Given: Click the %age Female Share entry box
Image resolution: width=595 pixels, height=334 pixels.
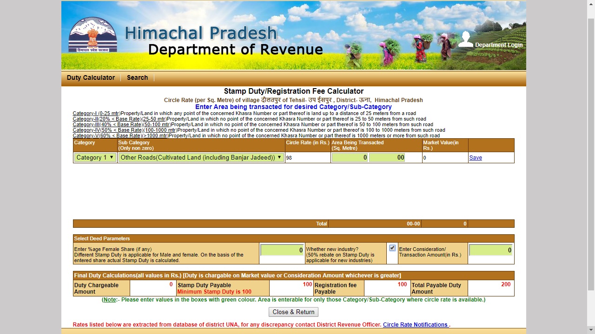Looking at the screenshot, I should [x=281, y=250].
